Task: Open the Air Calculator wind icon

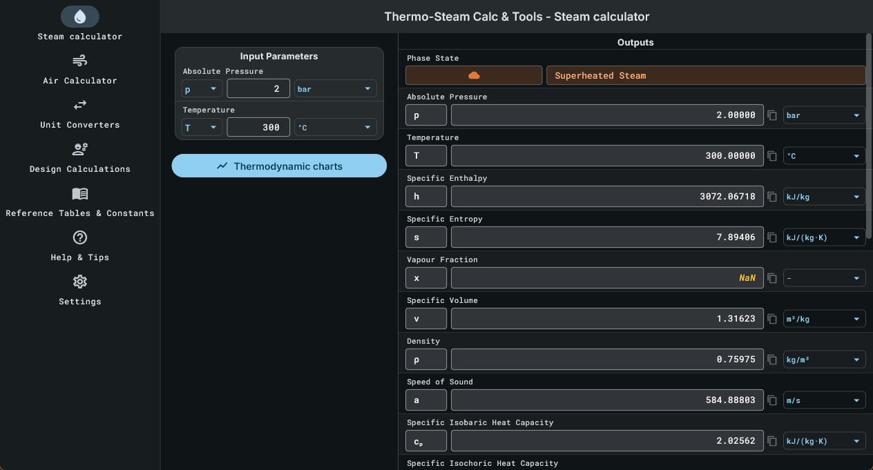Action: pos(80,60)
